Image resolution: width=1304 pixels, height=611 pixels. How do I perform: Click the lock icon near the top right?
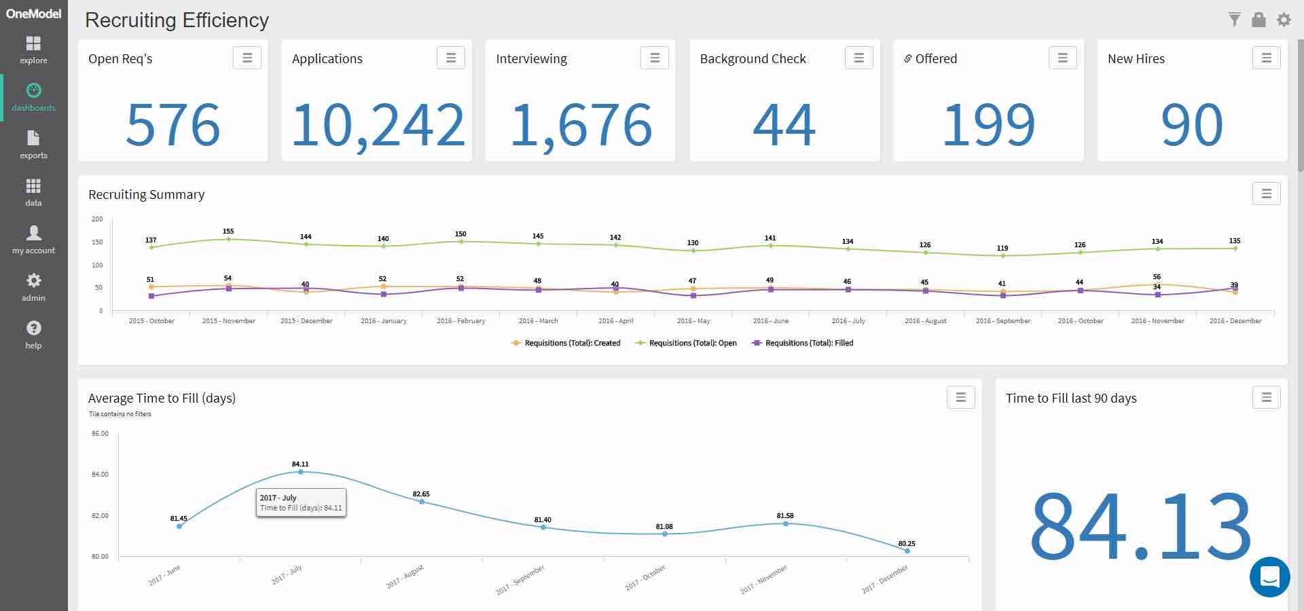[x=1259, y=20]
